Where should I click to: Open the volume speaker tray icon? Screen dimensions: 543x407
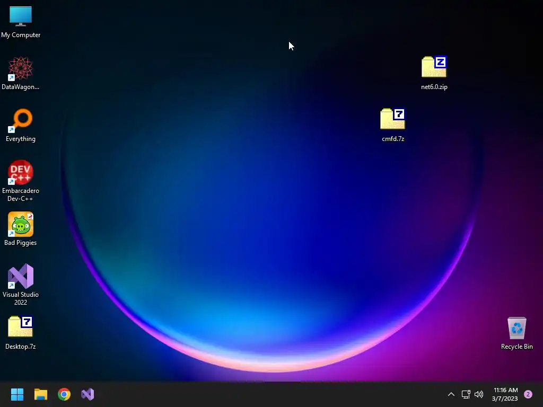tap(479, 394)
